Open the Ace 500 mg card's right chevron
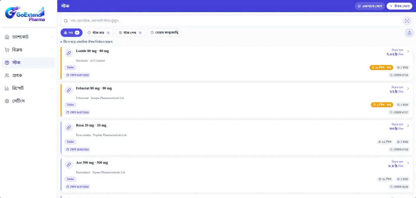This screenshot has height=198, width=416. point(408,163)
